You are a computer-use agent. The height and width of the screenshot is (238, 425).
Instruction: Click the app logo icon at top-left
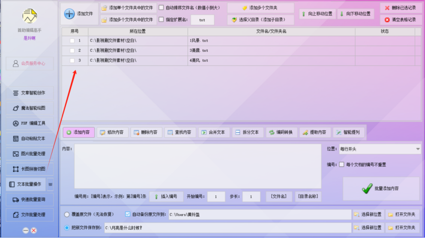click(x=30, y=16)
